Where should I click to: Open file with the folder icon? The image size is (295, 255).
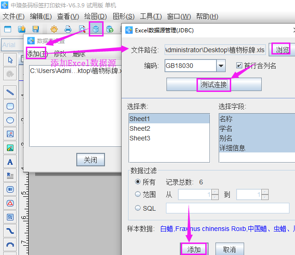pyautogui.click(x=22, y=29)
